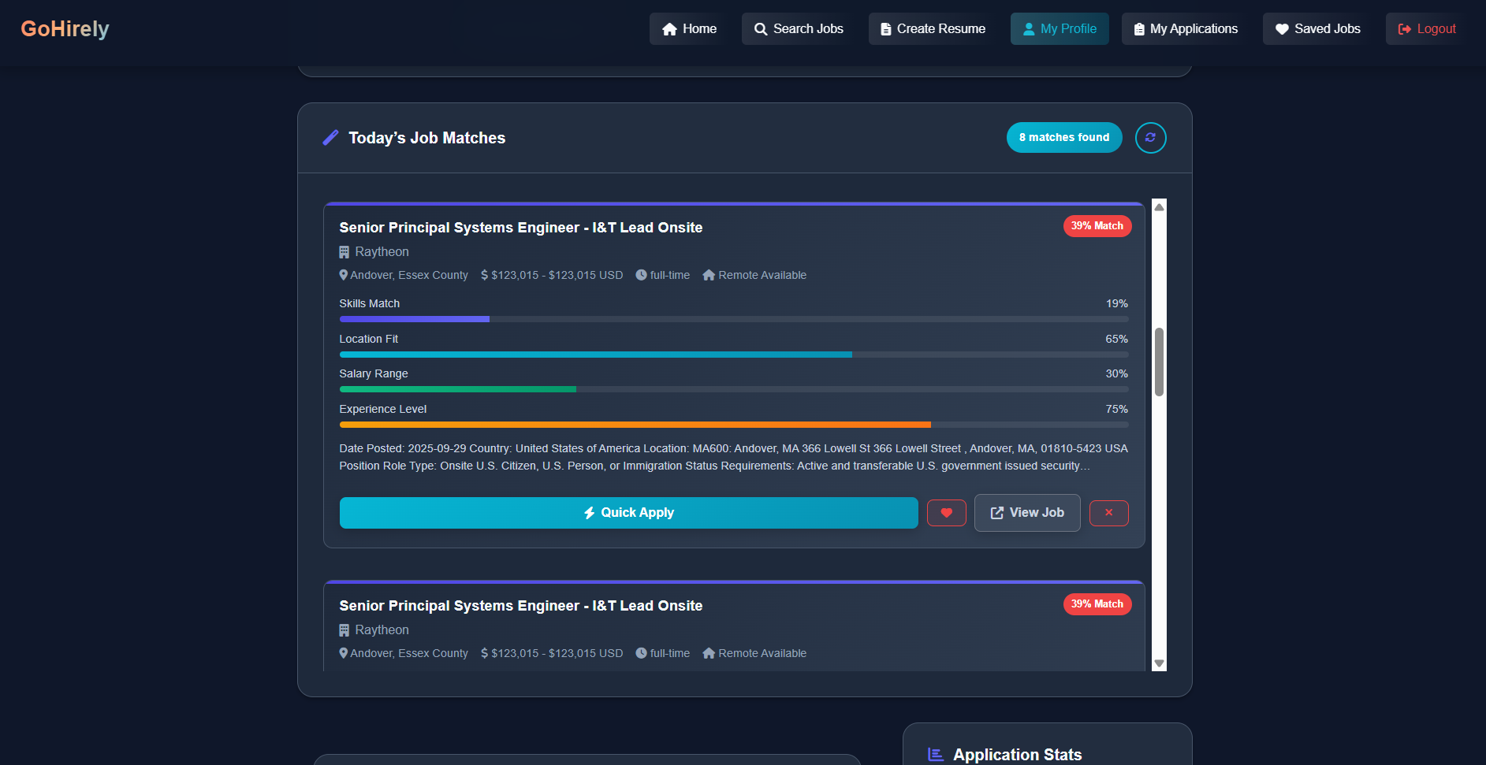Image resolution: width=1486 pixels, height=765 pixels.
Task: Refresh today's job matches with circular arrows icon
Action: (x=1150, y=137)
